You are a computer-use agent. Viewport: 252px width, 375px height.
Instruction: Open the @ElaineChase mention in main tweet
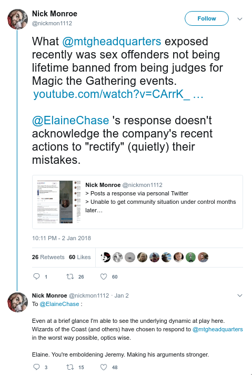(x=70, y=120)
